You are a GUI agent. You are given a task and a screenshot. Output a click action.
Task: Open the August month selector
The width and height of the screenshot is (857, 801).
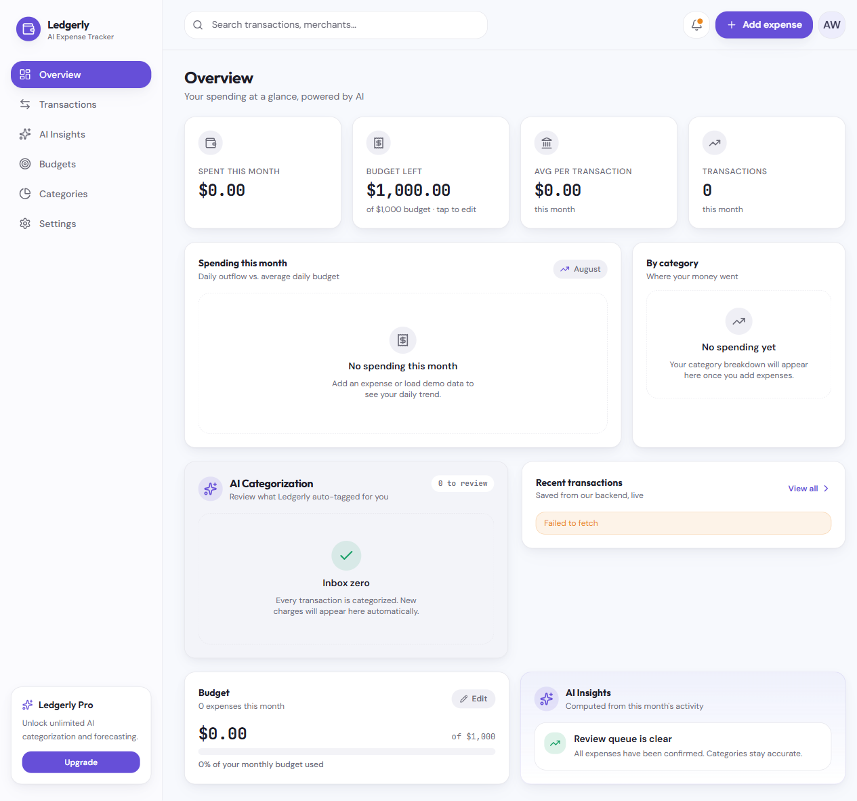pyautogui.click(x=581, y=269)
